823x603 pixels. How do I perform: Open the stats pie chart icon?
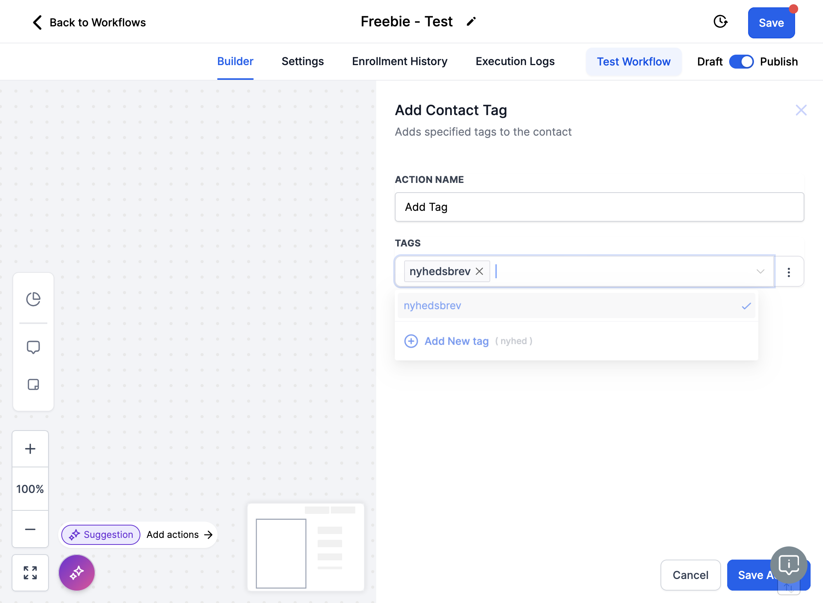pos(33,299)
